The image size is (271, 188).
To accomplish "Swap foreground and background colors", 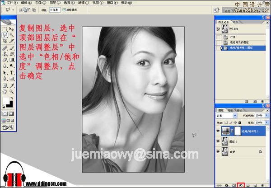I will pyautogui.click(x=12, y=98).
